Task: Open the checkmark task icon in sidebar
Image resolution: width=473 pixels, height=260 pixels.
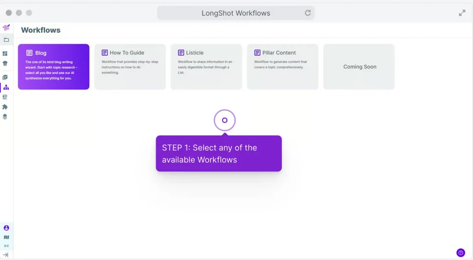Action: click(6, 77)
